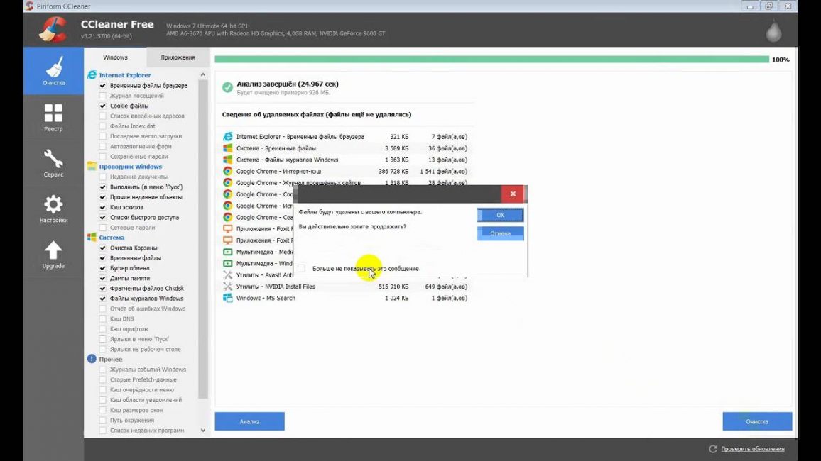Enable Недавние документы checkbox

[x=102, y=177]
